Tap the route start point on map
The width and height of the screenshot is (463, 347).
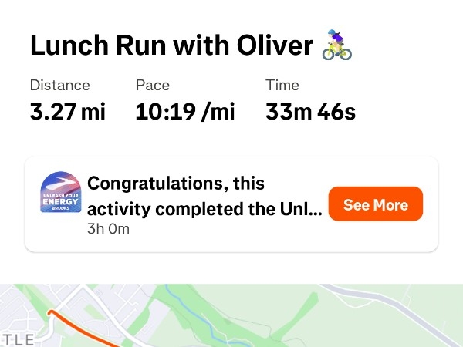[x=51, y=313]
